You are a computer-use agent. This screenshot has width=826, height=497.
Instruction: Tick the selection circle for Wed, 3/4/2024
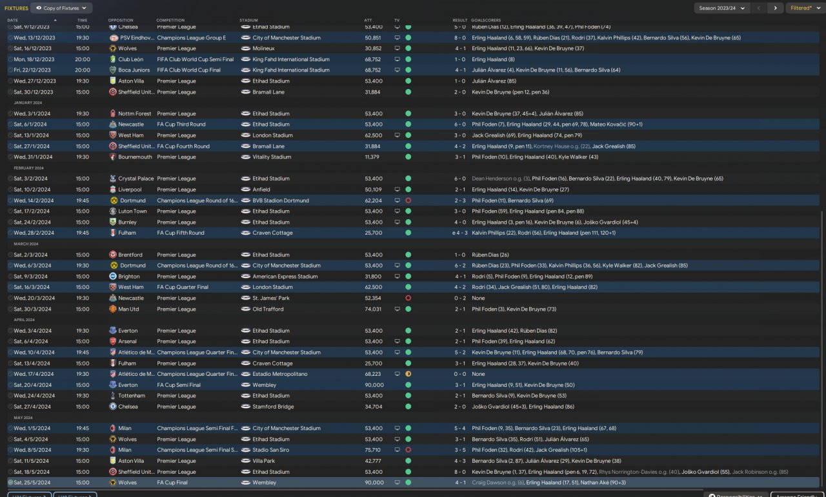point(10,331)
